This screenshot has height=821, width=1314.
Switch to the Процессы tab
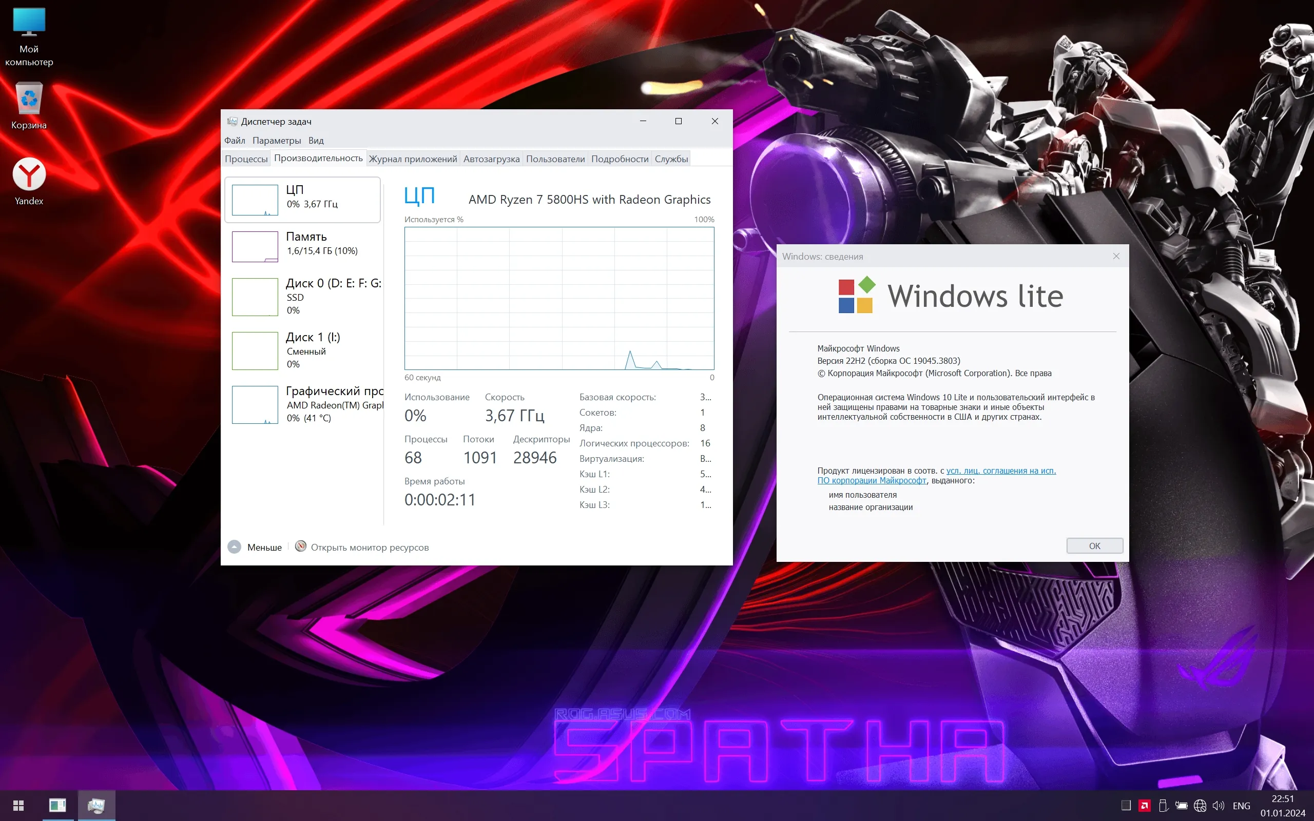pos(246,159)
